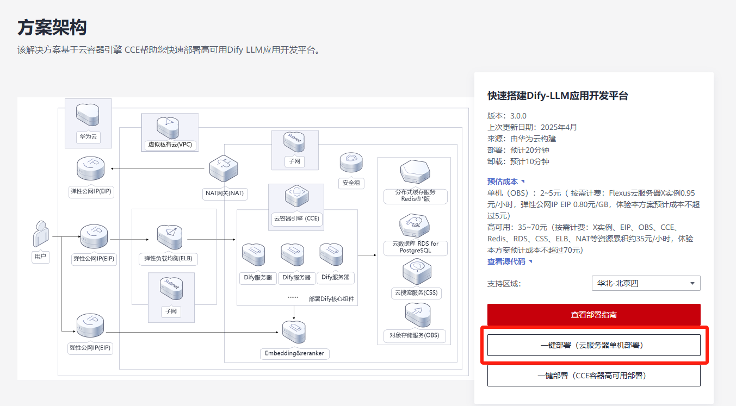The width and height of the screenshot is (736, 406).
Task: Click the 弹性负载均衡(ELB) icon
Action: (x=169, y=238)
